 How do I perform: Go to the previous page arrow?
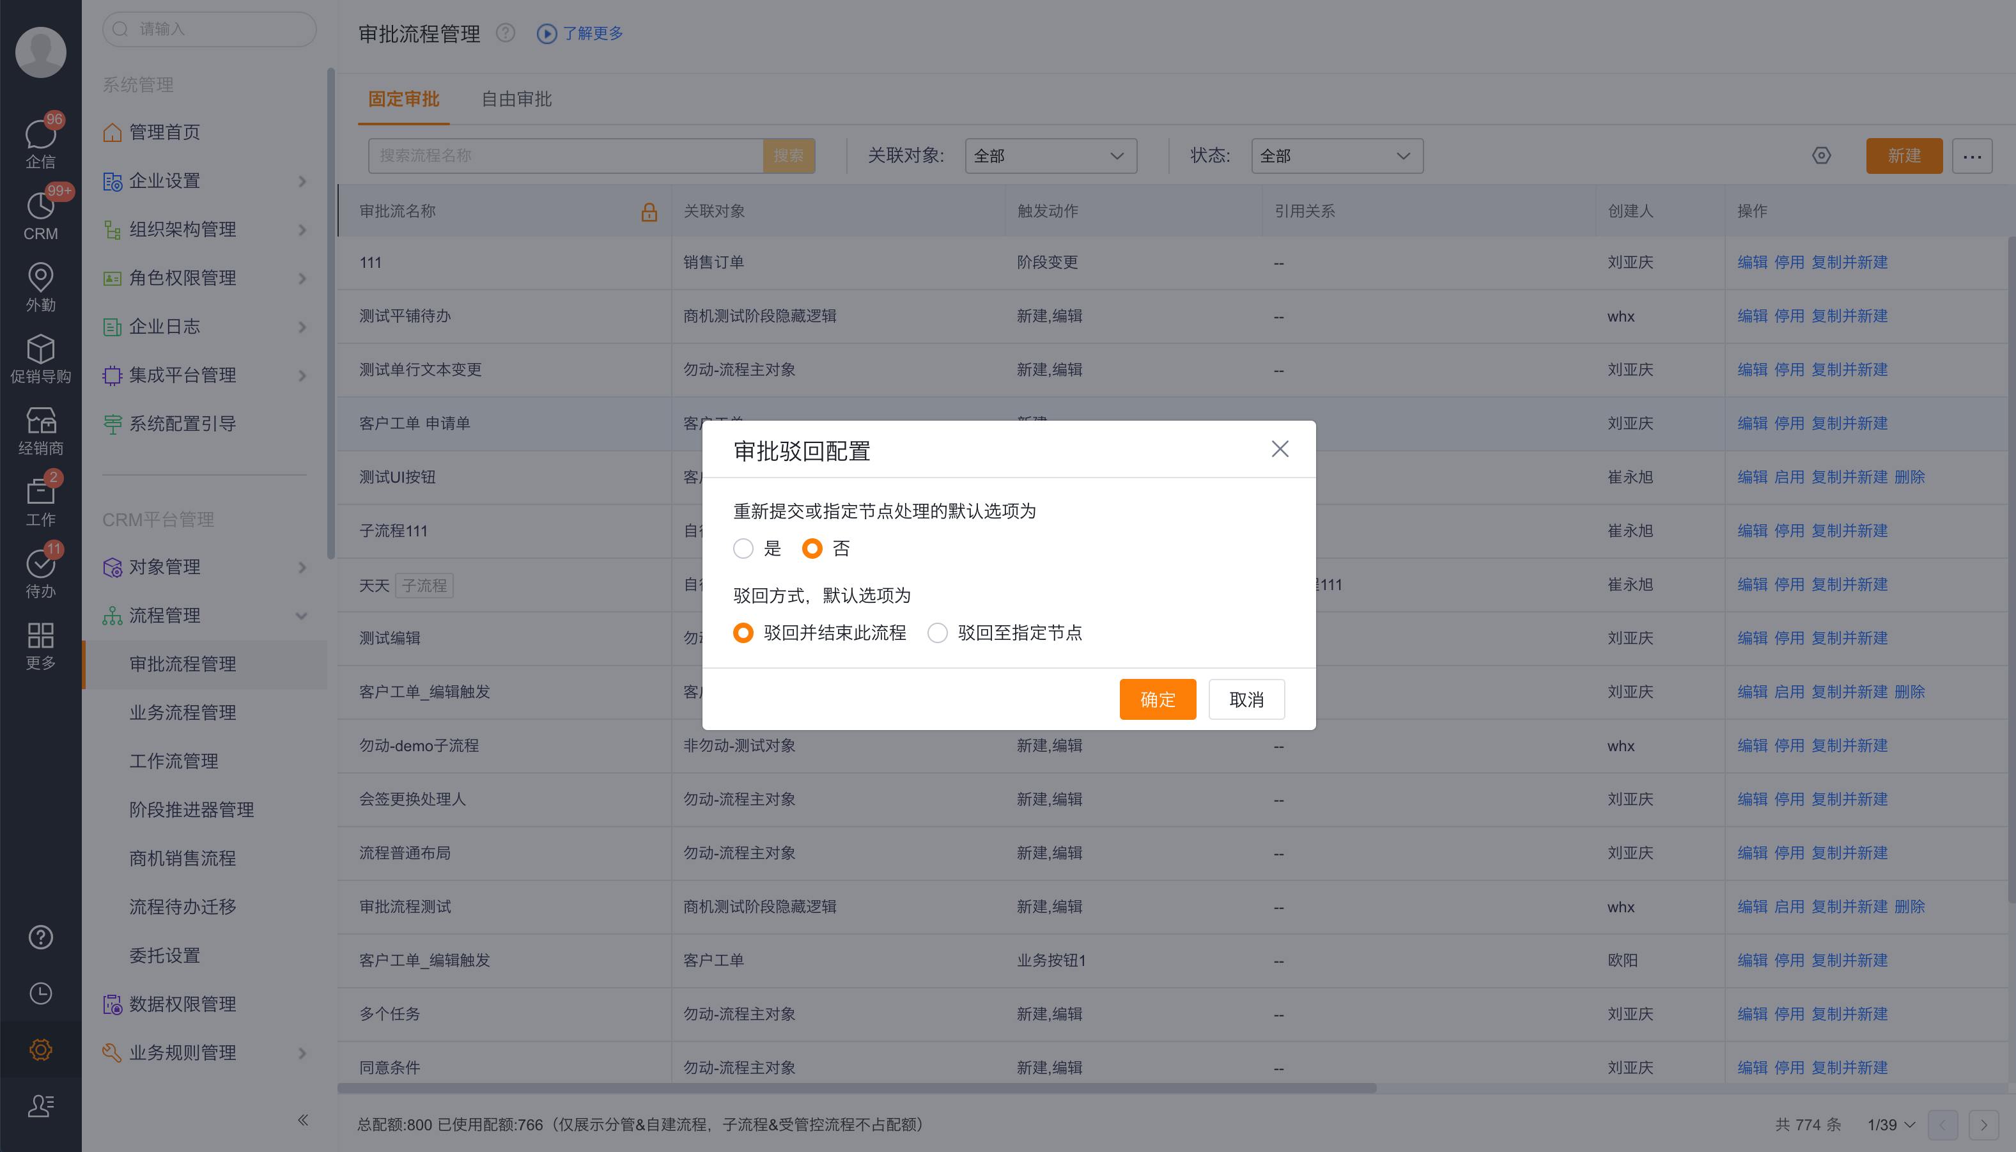[1942, 1125]
